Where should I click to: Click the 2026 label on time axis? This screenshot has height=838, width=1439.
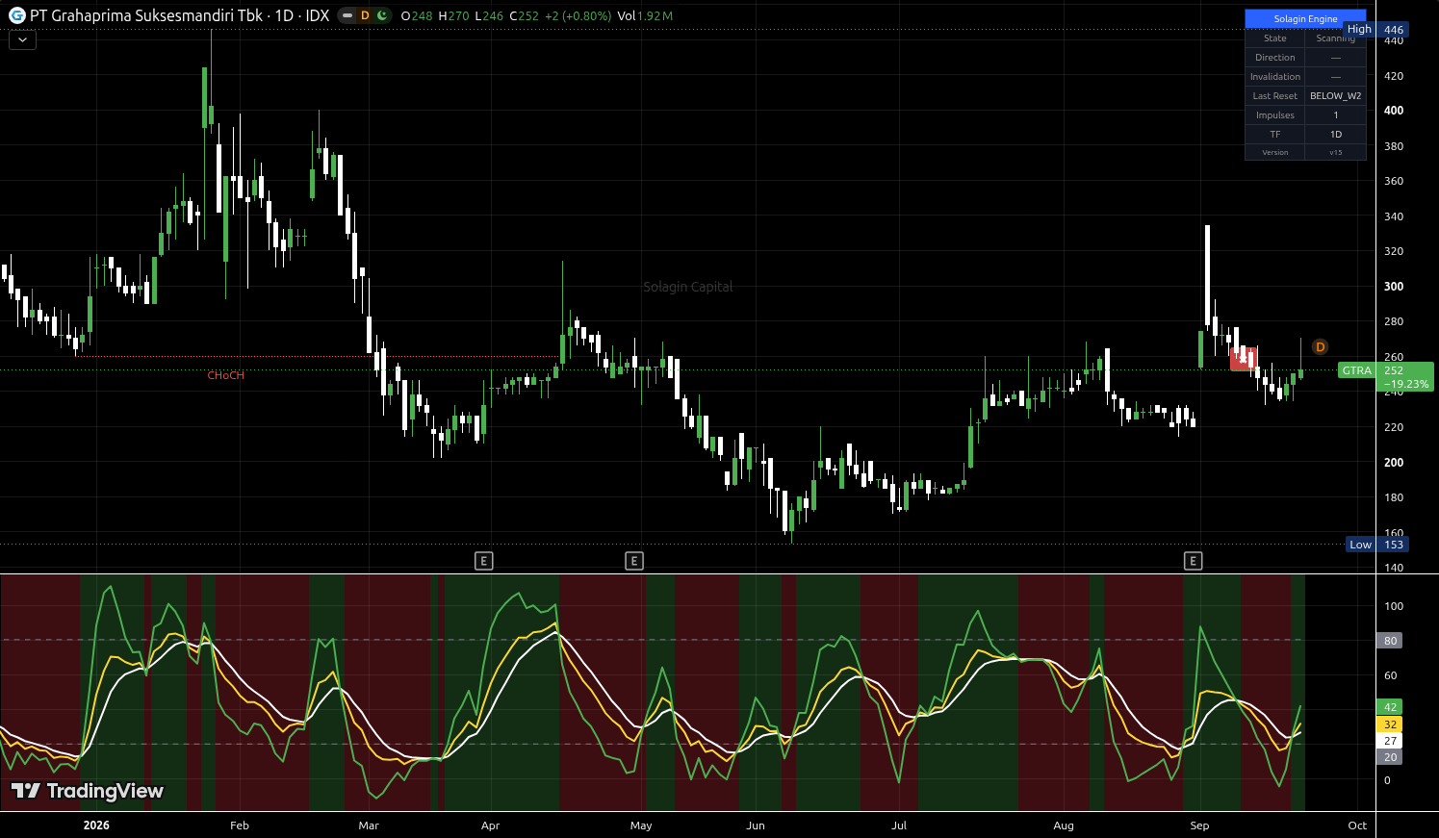point(96,825)
